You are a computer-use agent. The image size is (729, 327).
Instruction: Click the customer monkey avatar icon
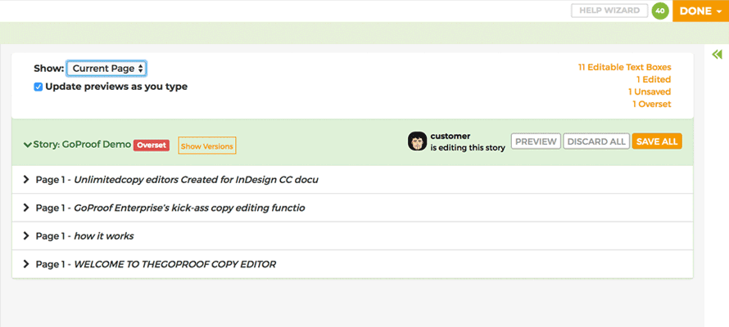click(418, 141)
